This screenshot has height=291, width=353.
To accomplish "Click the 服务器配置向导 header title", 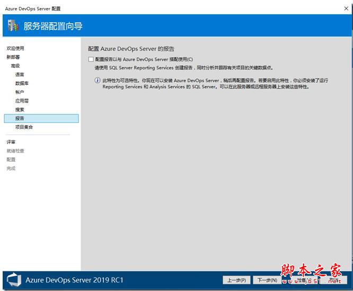I will click(x=53, y=26).
